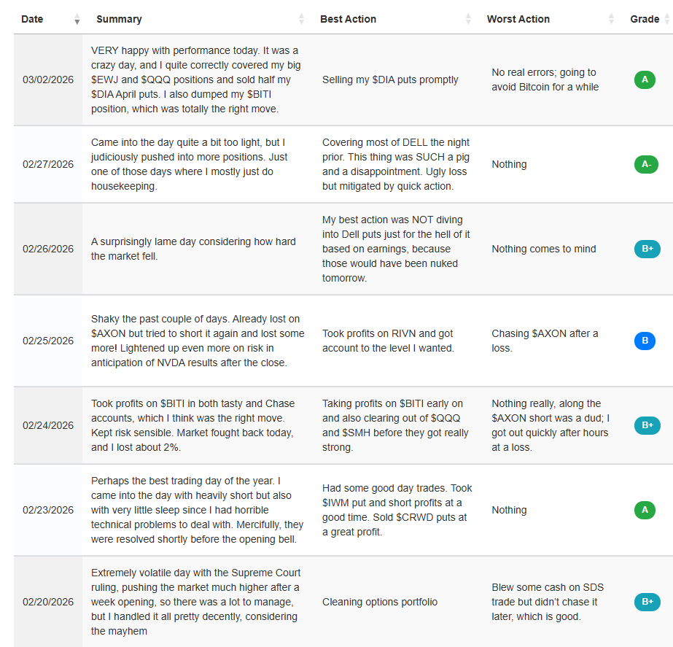Click summary starting 'A surprisingly lame day'

(193, 249)
